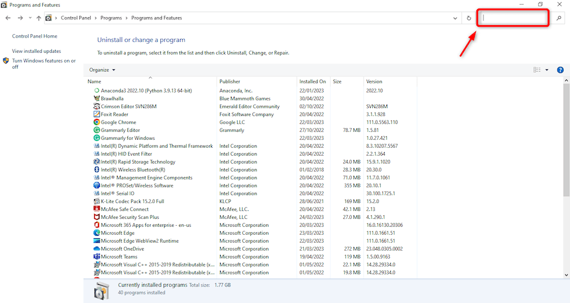Select Microsoft Edge WebView2 Runtime icon

[x=97, y=241]
